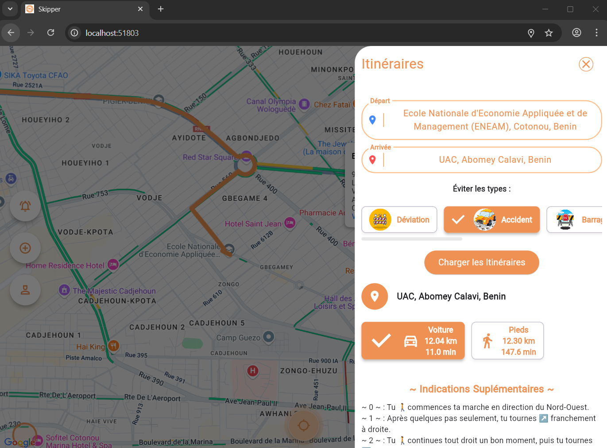The image size is (607, 448).
Task: Toggle the Déviation avoid-type option
Action: tap(399, 220)
